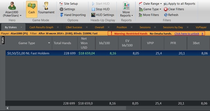
Task: Close the Sessions tab
Action: 155,27
